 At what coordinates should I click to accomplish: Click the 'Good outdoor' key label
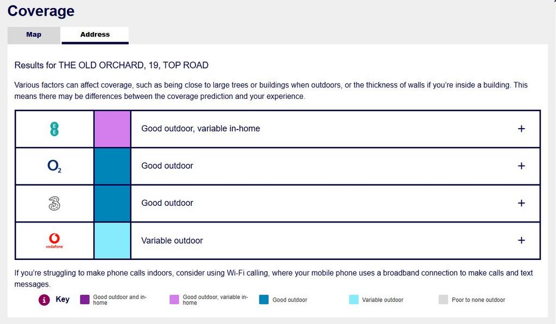(x=290, y=300)
